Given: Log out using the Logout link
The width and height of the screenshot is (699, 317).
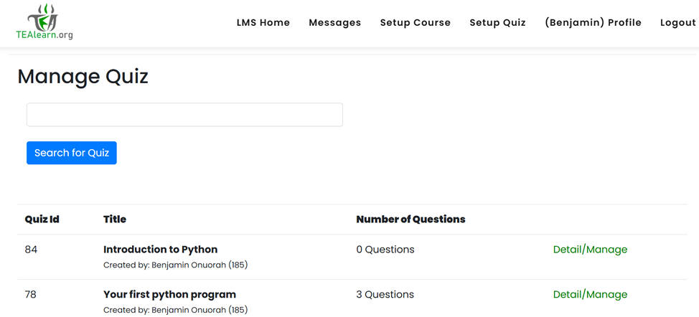Looking at the screenshot, I should point(677,22).
